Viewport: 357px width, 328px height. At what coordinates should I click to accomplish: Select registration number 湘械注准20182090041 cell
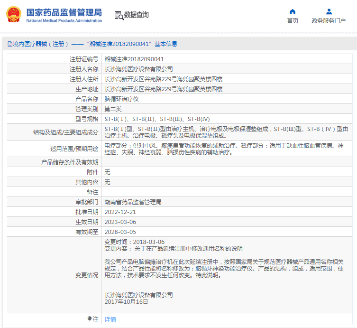[134, 59]
